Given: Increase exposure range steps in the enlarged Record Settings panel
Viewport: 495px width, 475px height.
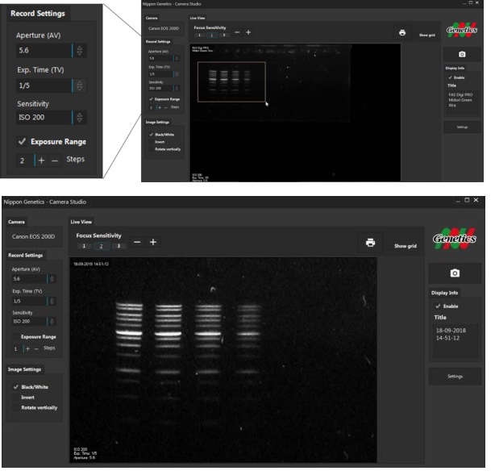Looking at the screenshot, I should pos(41,160).
